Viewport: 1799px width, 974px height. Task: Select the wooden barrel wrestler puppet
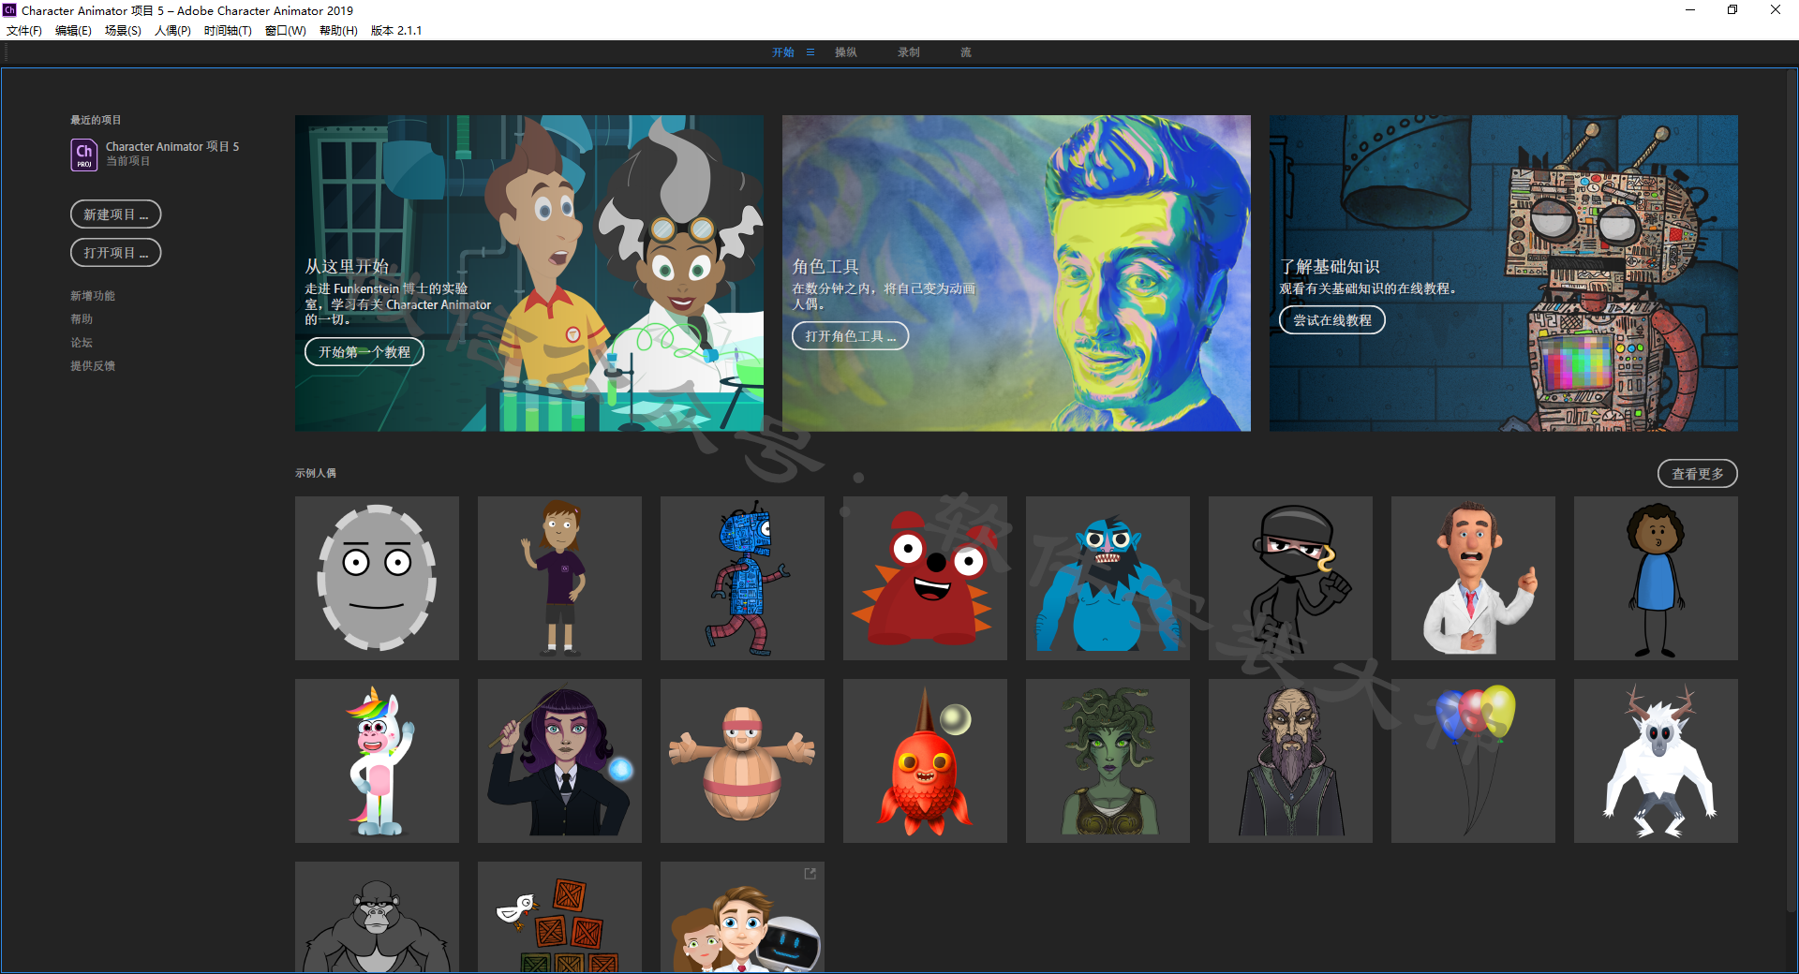[742, 760]
